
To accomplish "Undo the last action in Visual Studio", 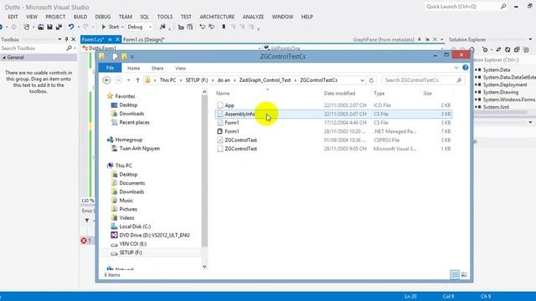I will click(70, 27).
